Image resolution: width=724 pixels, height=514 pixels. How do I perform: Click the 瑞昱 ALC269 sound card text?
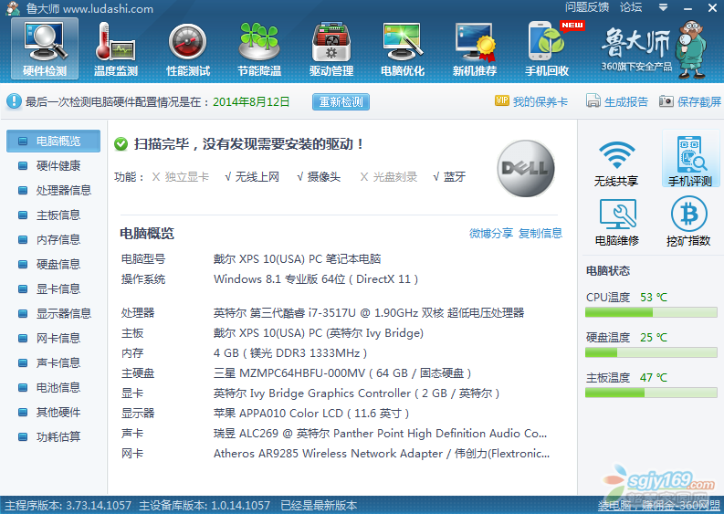click(381, 434)
